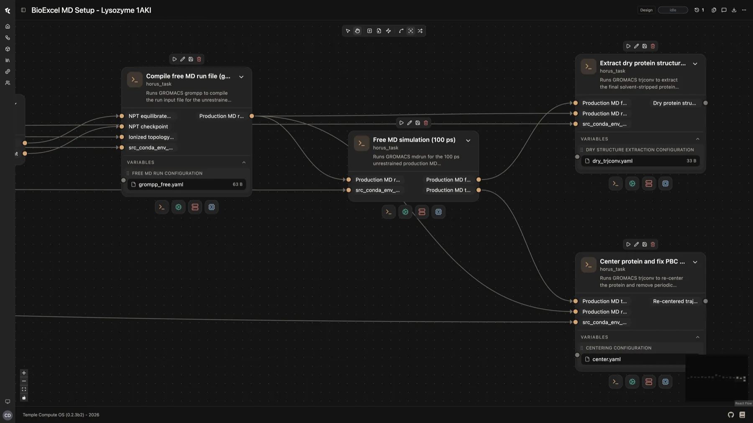Run the Free MD simulation node

click(x=401, y=123)
